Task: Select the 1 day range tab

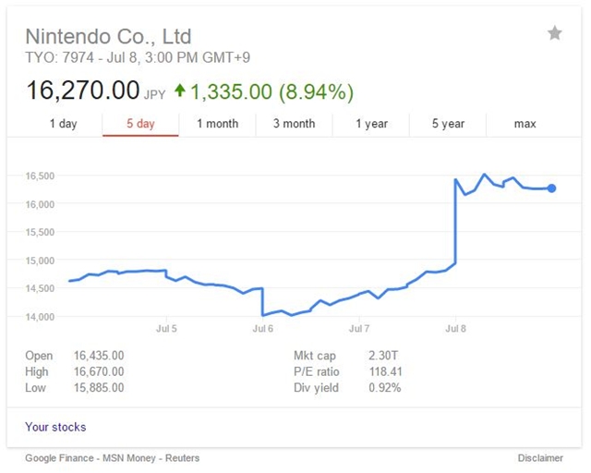Action: point(63,124)
